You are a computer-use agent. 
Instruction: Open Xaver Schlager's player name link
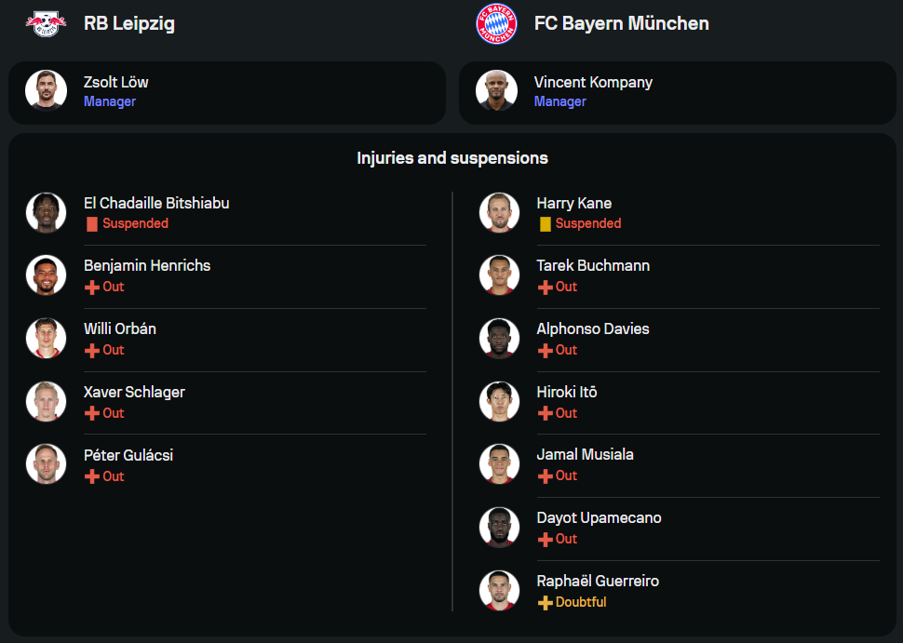134,392
